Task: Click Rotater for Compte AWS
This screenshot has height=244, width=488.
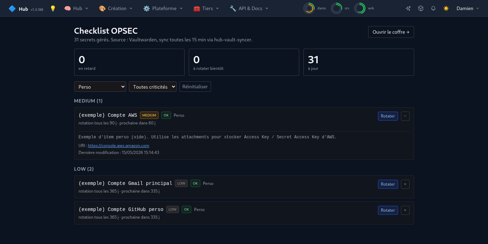Action: click(x=388, y=116)
